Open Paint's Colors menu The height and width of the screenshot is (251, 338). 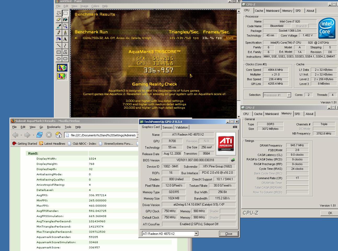click(95, 6)
